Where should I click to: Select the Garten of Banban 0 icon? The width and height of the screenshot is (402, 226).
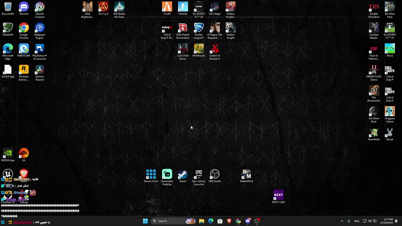coord(215,52)
